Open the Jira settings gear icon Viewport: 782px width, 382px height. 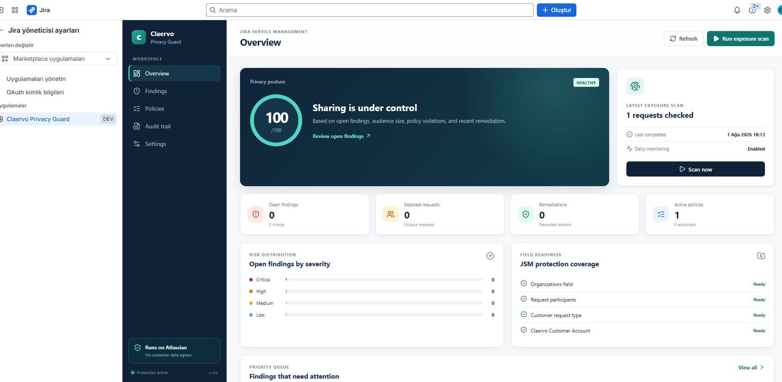point(768,10)
